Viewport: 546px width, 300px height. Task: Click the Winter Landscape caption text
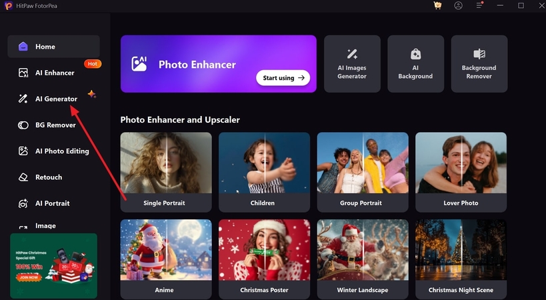pyautogui.click(x=363, y=290)
